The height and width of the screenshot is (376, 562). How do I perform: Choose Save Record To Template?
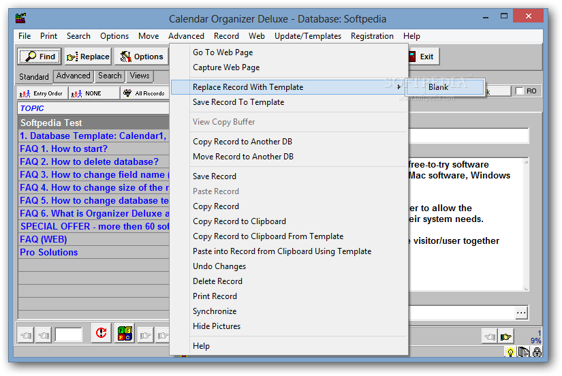click(x=289, y=102)
